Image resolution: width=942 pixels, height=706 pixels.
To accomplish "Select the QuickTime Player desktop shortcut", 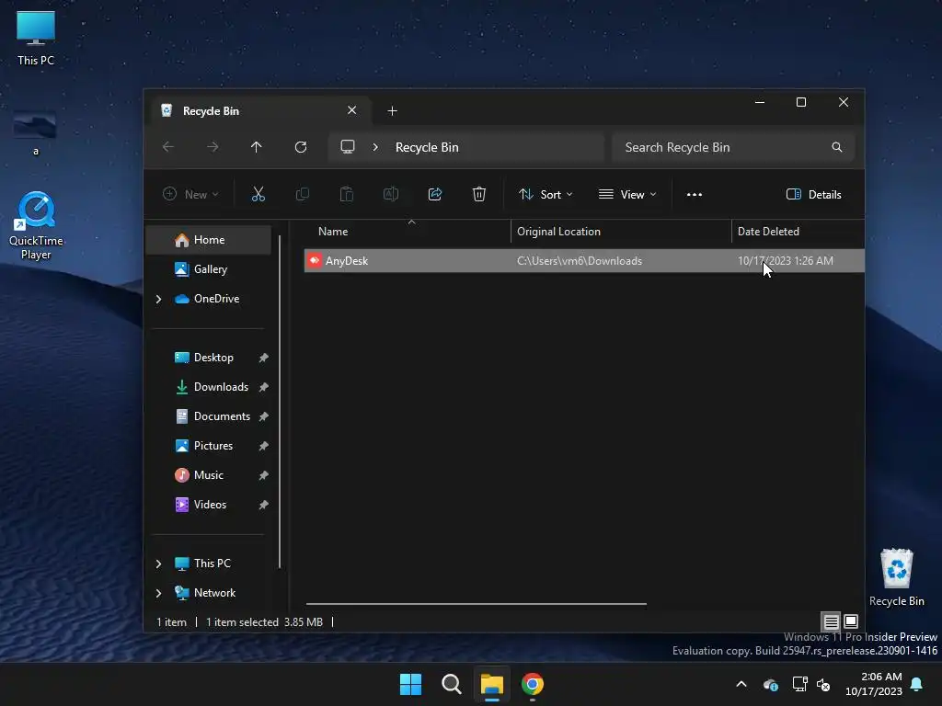I will tap(36, 225).
